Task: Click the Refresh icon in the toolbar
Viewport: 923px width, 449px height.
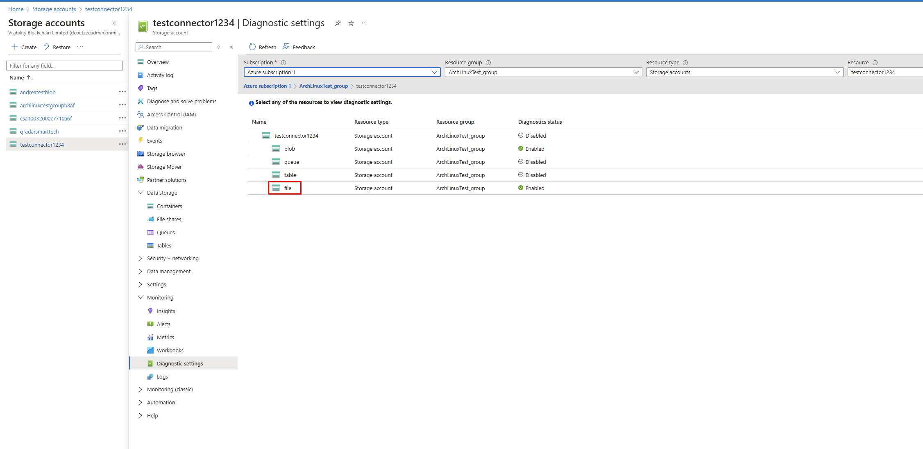Action: 252,47
